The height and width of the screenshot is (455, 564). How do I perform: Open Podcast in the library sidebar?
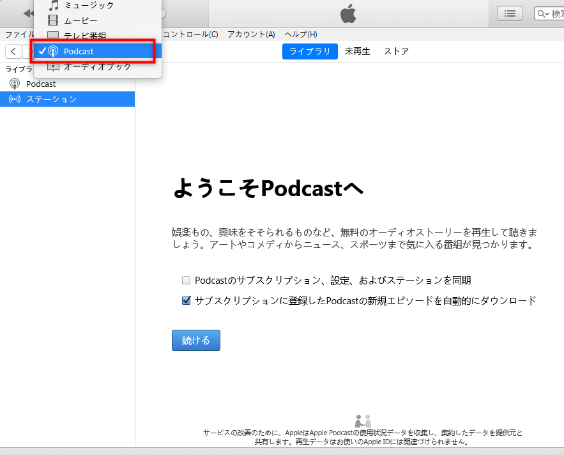click(67, 84)
